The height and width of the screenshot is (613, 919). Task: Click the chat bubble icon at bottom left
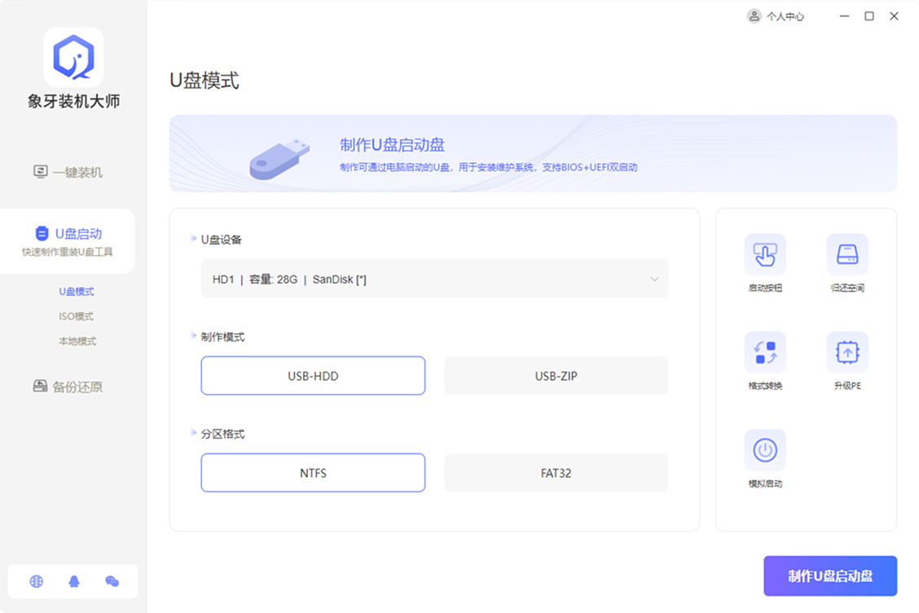point(112,582)
